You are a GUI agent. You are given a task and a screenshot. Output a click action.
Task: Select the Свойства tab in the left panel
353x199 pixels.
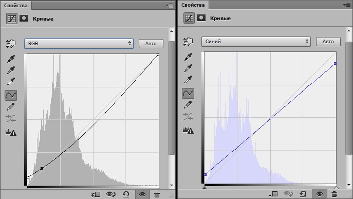(x=16, y=6)
